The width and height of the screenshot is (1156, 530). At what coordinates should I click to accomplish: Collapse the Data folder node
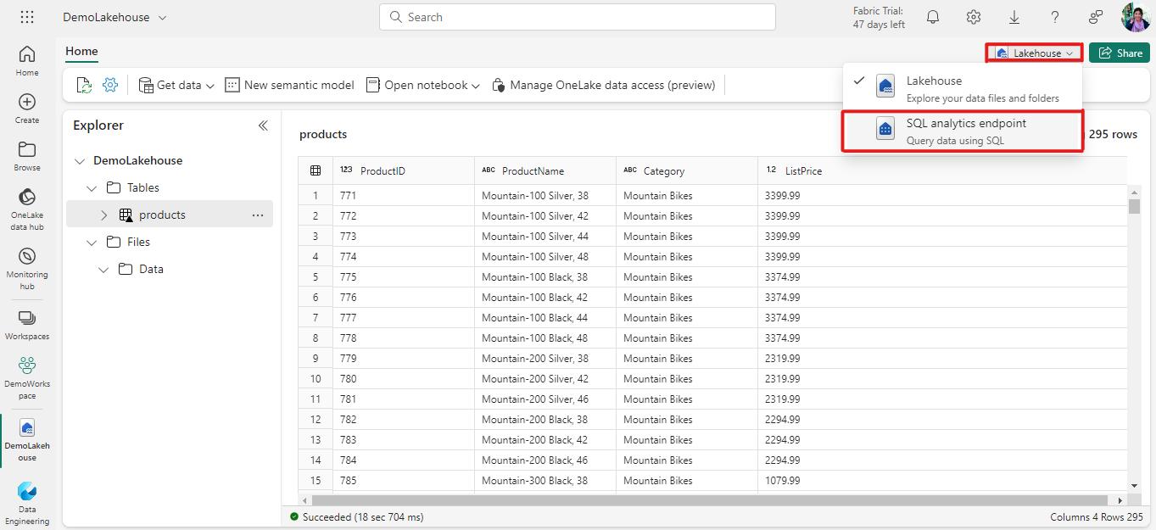coord(103,269)
